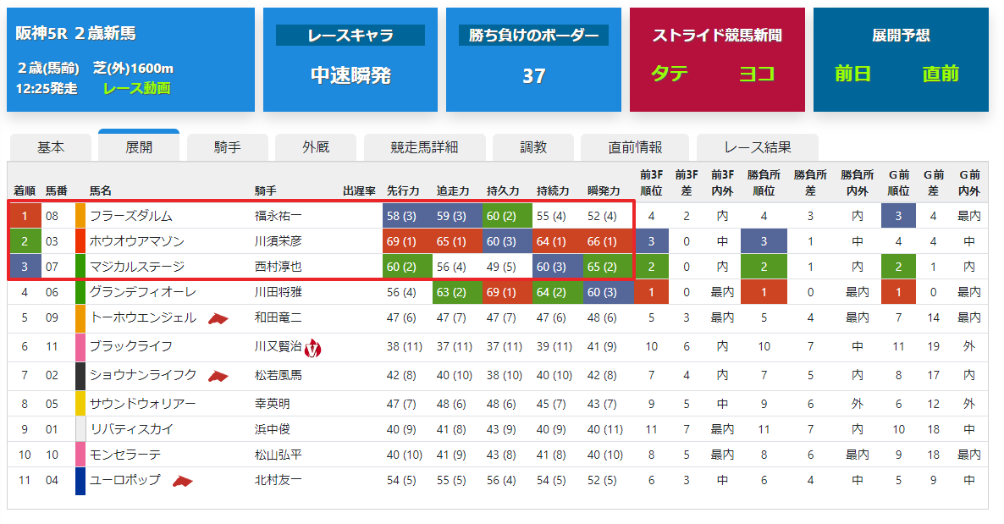This screenshot has width=1004, height=524.
Task: Open the 外厩 tab
Action: [316, 147]
